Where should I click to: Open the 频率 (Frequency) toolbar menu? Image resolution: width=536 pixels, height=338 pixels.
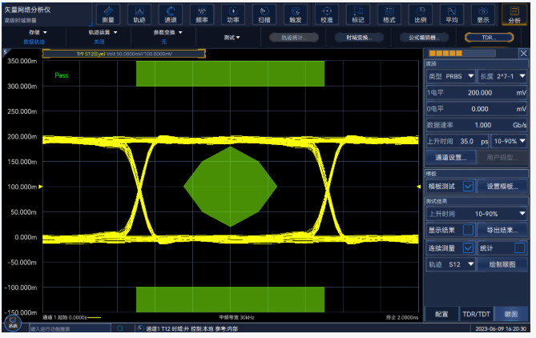point(202,14)
